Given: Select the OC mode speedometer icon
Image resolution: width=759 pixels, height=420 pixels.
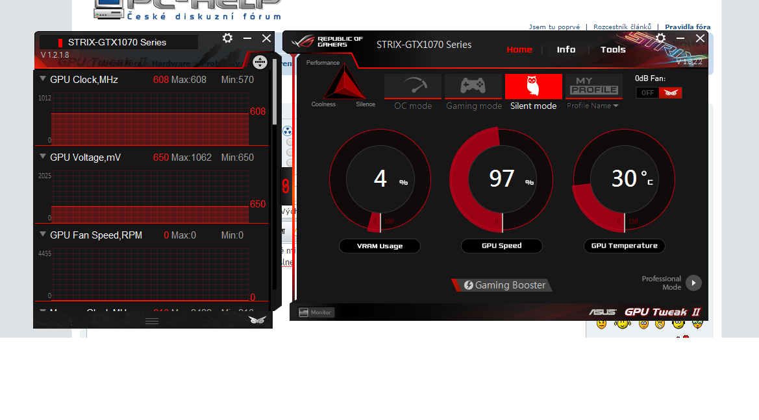Looking at the screenshot, I should coord(413,86).
